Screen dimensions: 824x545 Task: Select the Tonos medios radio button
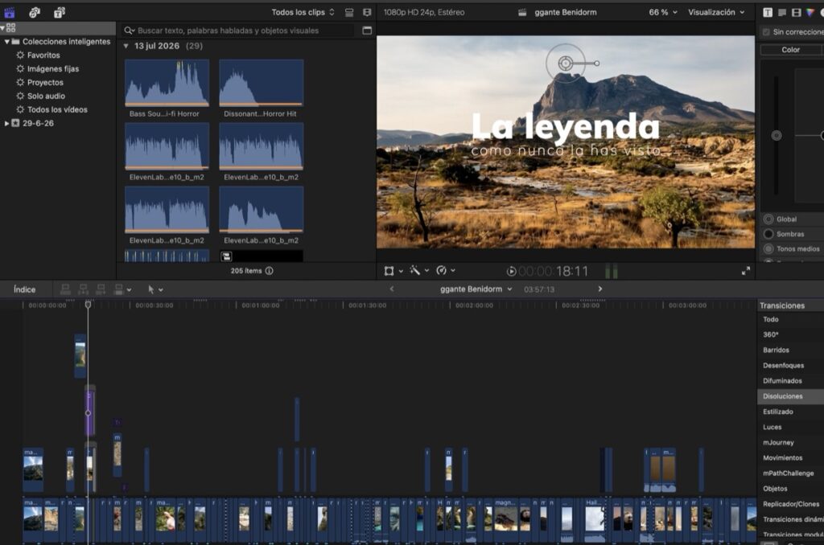coord(768,248)
